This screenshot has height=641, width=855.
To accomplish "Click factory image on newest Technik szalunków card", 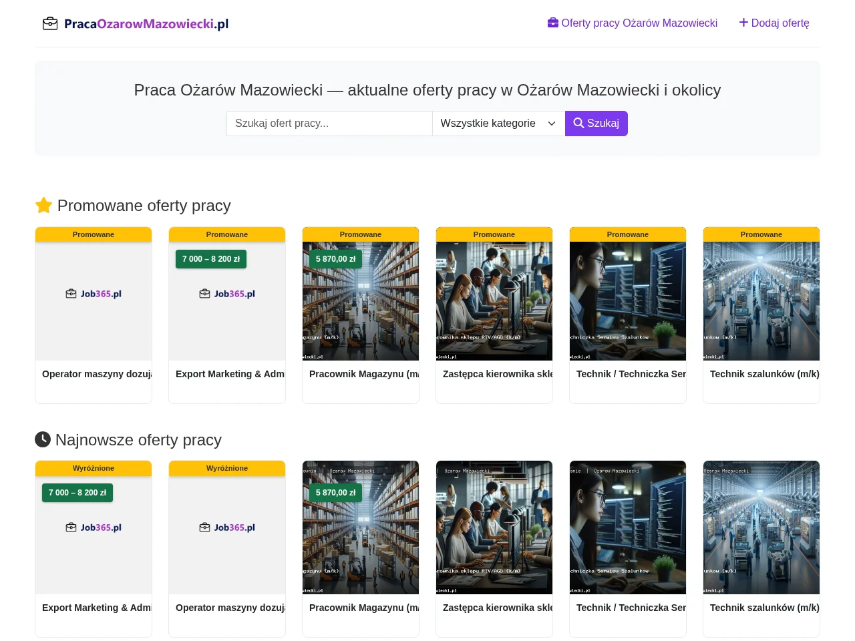I will coord(761,527).
